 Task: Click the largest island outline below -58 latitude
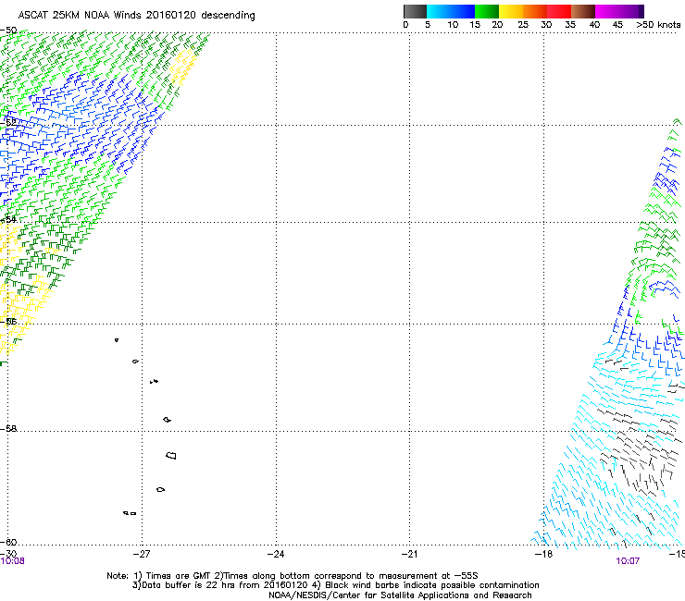tap(171, 456)
